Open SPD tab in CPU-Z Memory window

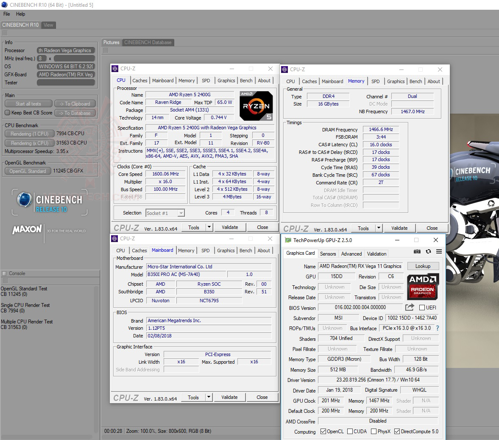click(x=376, y=81)
